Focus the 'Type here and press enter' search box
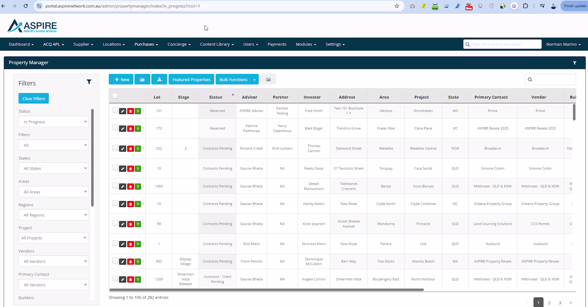Screen dimensions: 588x307 tap(502, 44)
